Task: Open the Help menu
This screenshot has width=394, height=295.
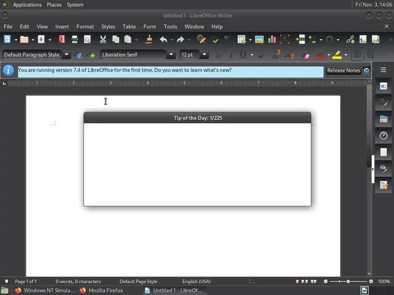Action: tap(217, 27)
